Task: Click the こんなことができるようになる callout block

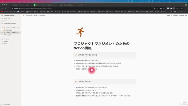Action: tap(105, 55)
